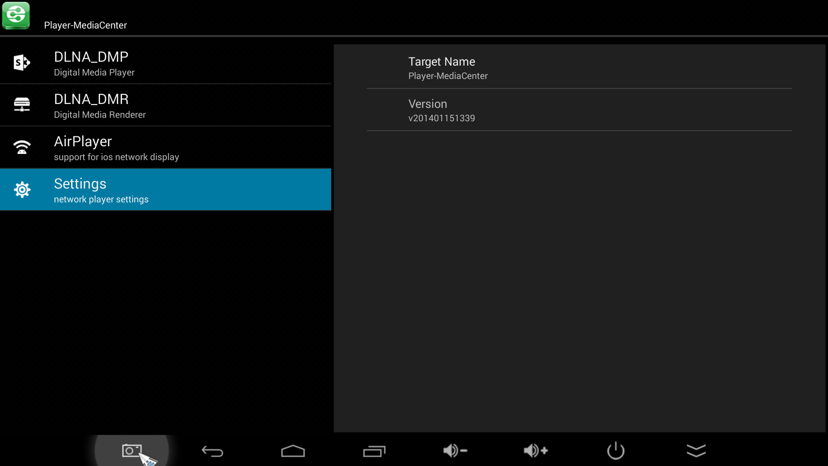Increase system volume level
828x466 pixels.
(x=535, y=450)
